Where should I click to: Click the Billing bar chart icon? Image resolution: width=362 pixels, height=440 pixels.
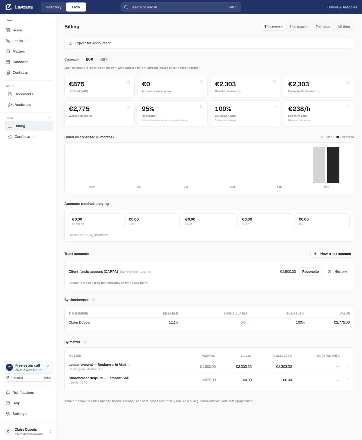(10, 126)
